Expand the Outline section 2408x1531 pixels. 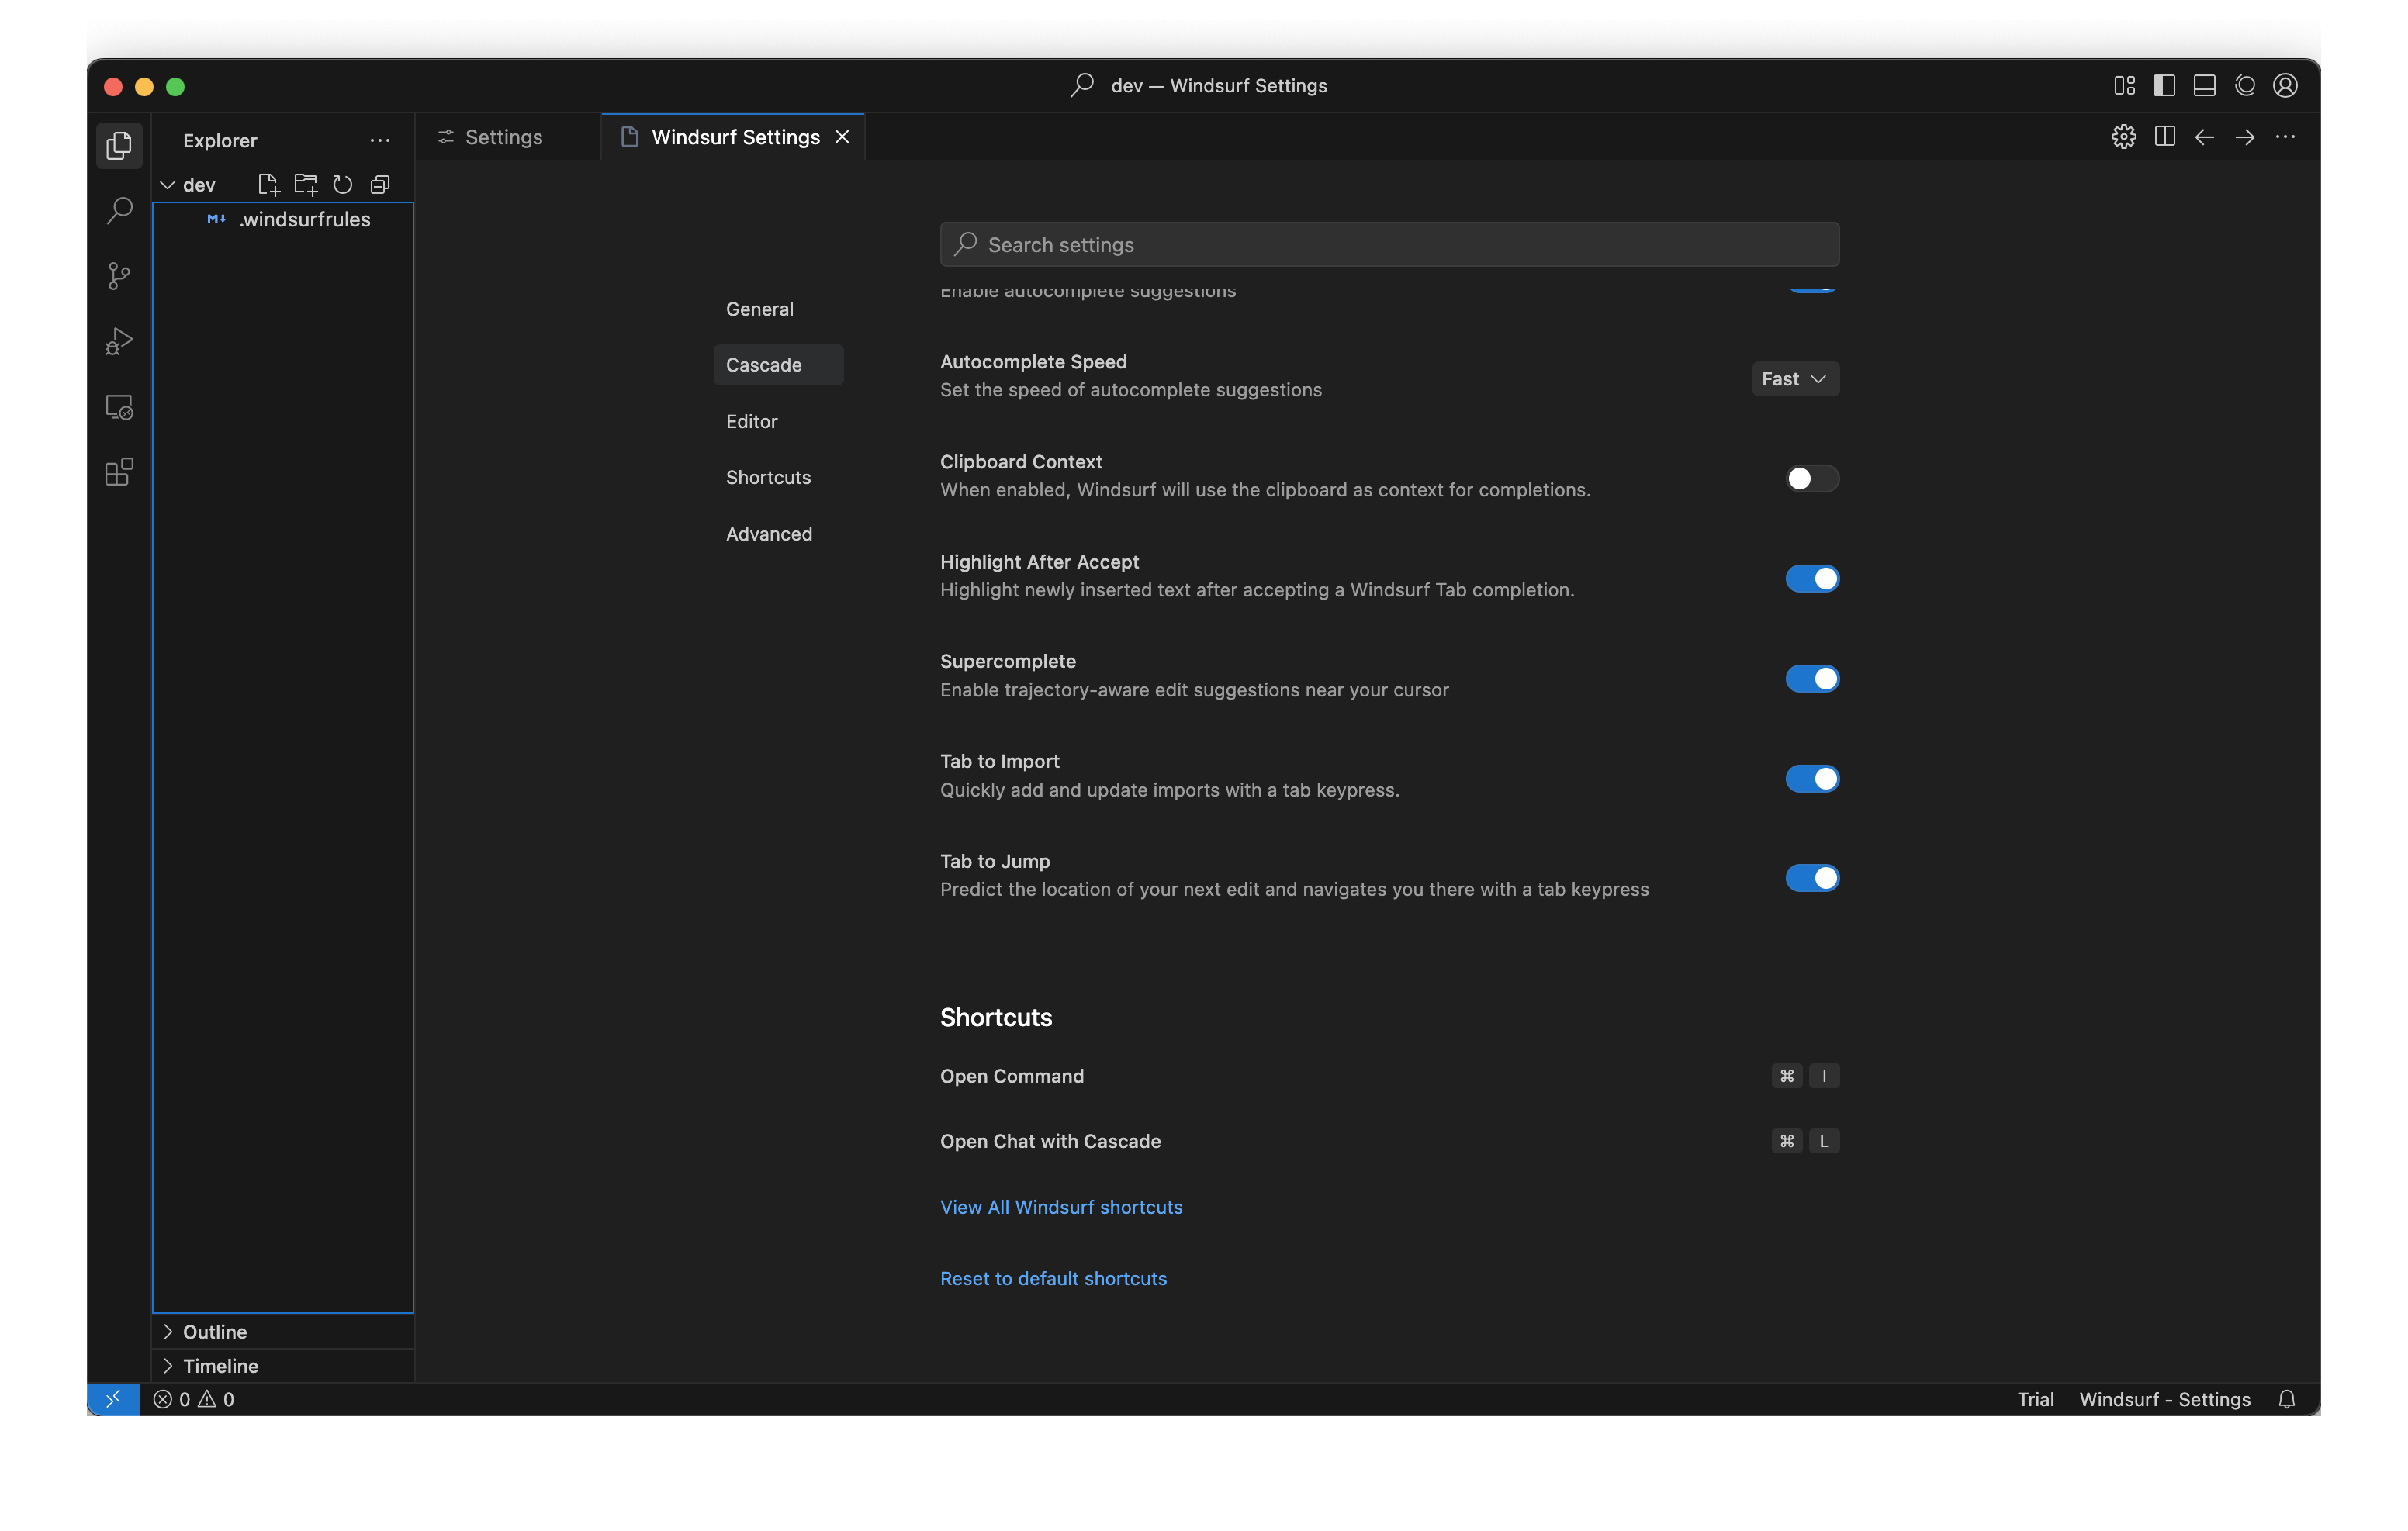pyautogui.click(x=215, y=1332)
